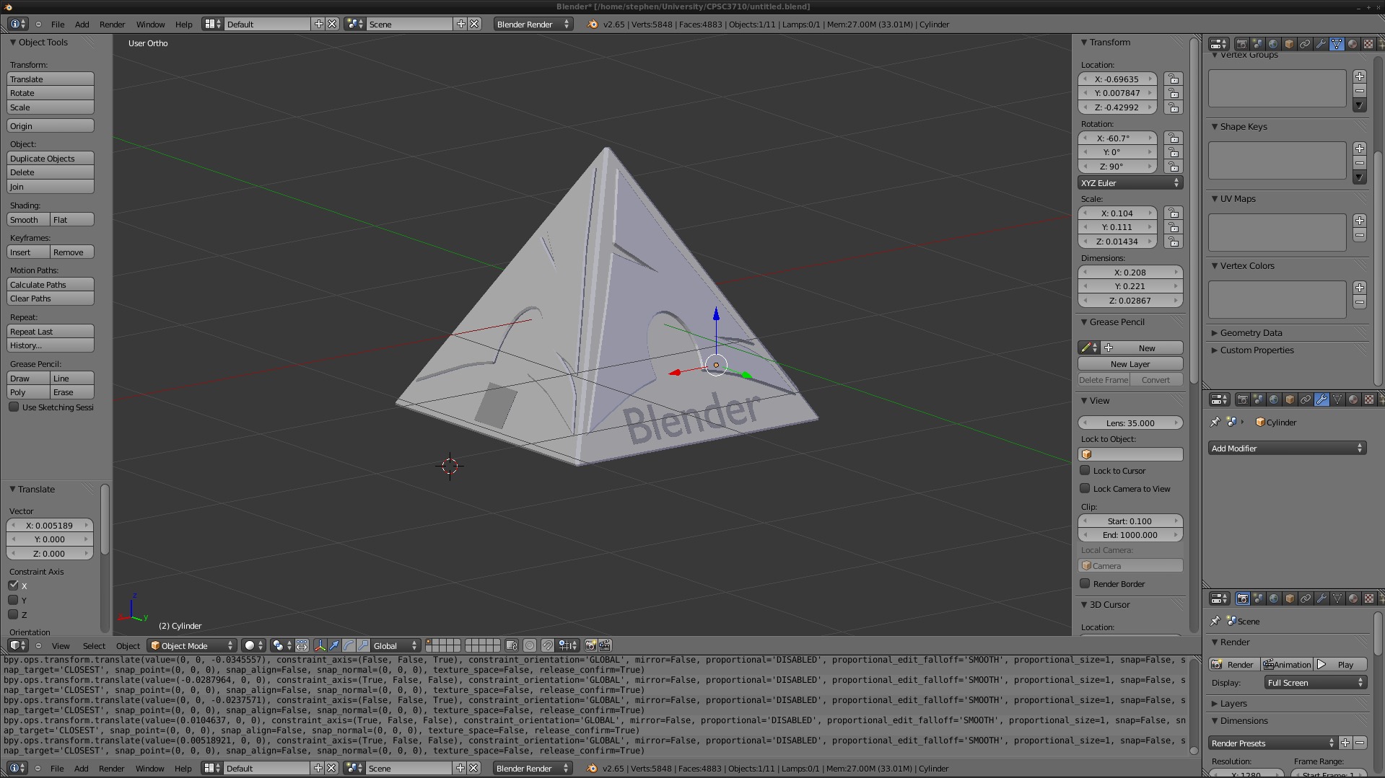Viewport: 1385px width, 778px height.
Task: Open Render camera tab in bottom properties editor
Action: pos(1242,598)
